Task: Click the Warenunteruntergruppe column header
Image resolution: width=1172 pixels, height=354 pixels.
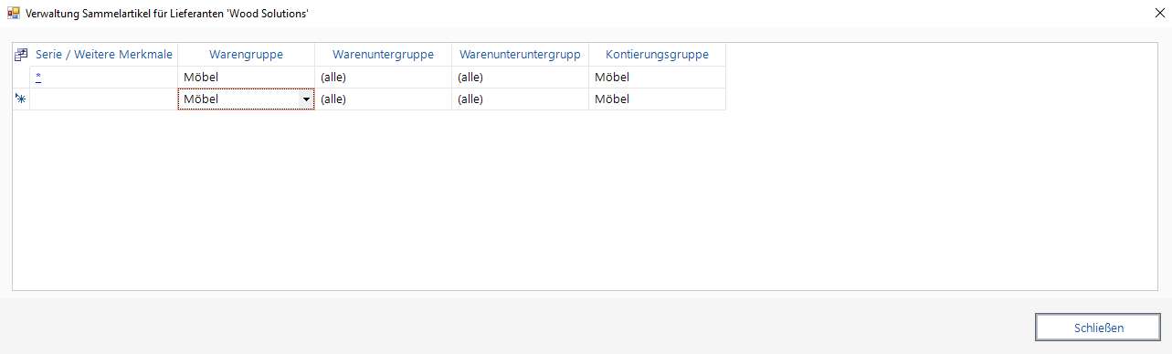Action: [x=521, y=55]
